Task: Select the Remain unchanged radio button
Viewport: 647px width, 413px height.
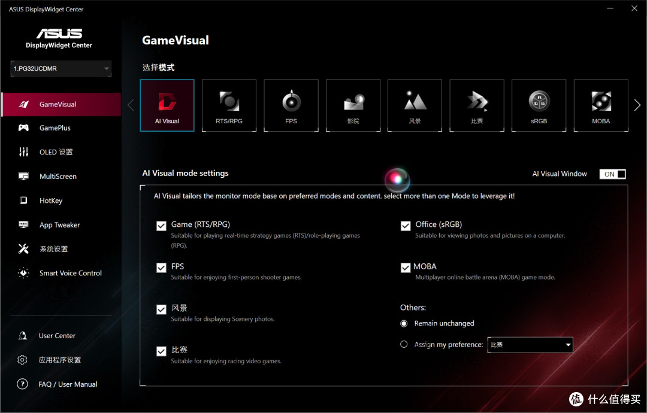Action: tap(404, 324)
